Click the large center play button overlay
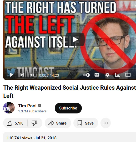Viewport: 136px width, 142px height. coord(75,39)
